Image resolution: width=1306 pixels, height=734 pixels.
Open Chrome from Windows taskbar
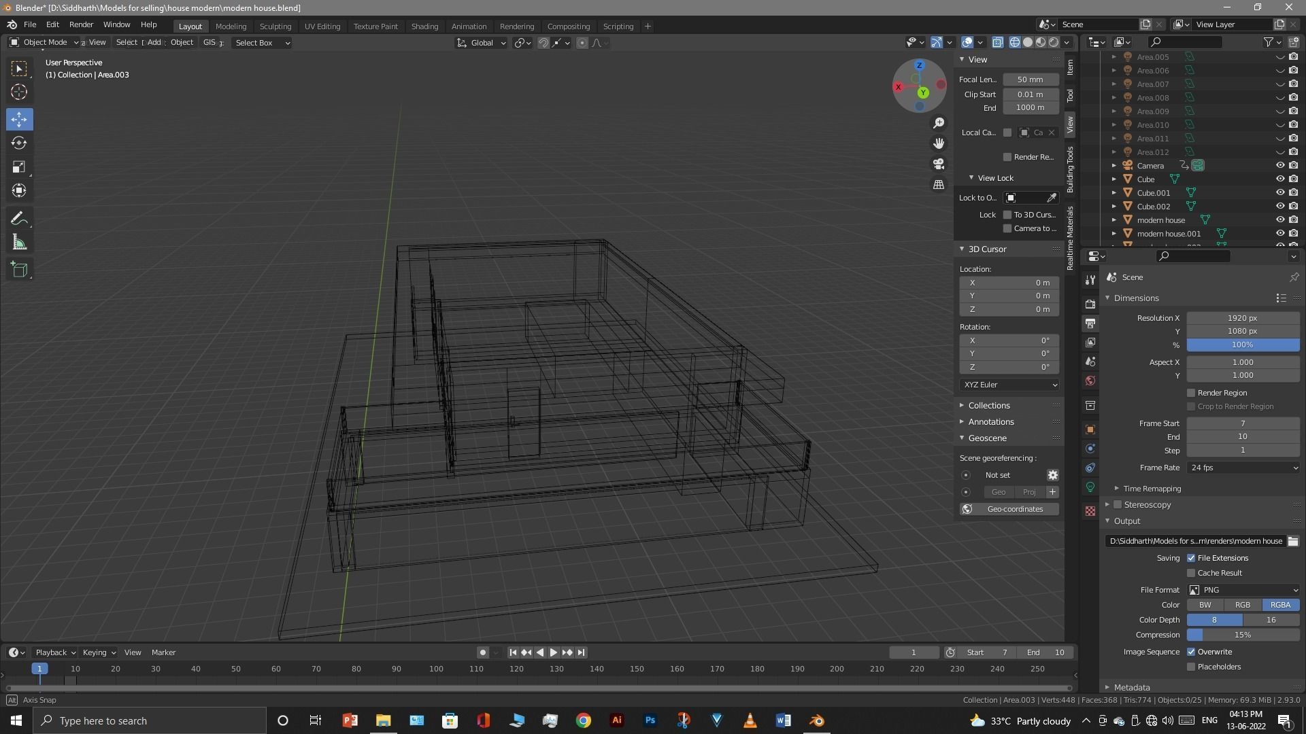tap(583, 720)
